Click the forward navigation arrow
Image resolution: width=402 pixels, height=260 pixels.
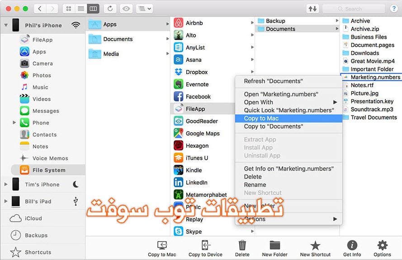pos(52,9)
